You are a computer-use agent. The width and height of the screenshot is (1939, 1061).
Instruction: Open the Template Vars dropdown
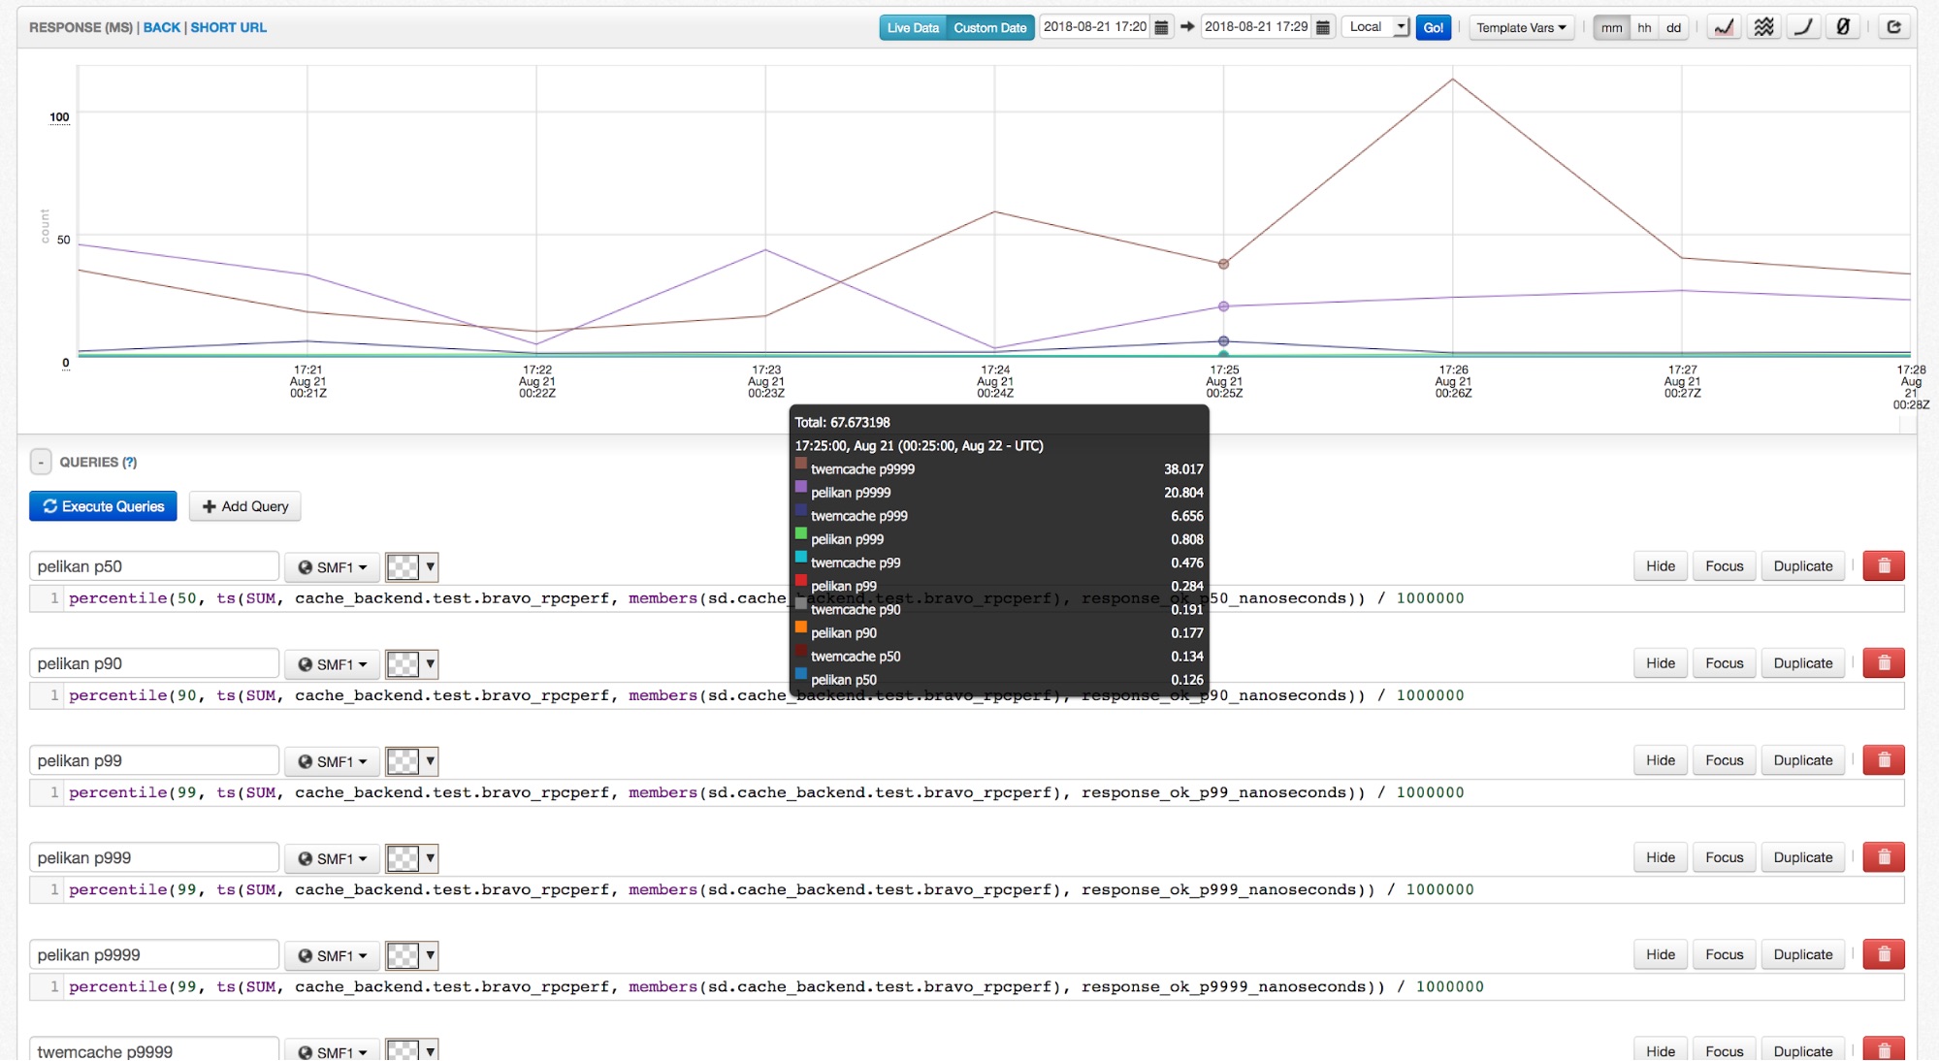(1519, 27)
